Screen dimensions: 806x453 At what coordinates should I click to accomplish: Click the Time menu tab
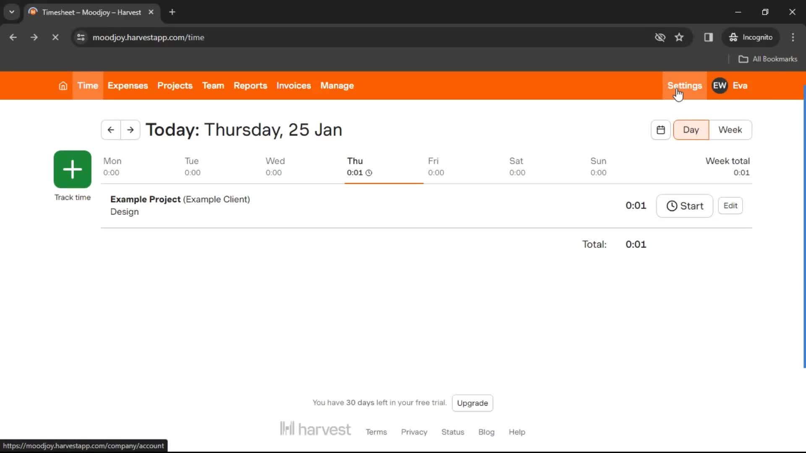pyautogui.click(x=87, y=86)
